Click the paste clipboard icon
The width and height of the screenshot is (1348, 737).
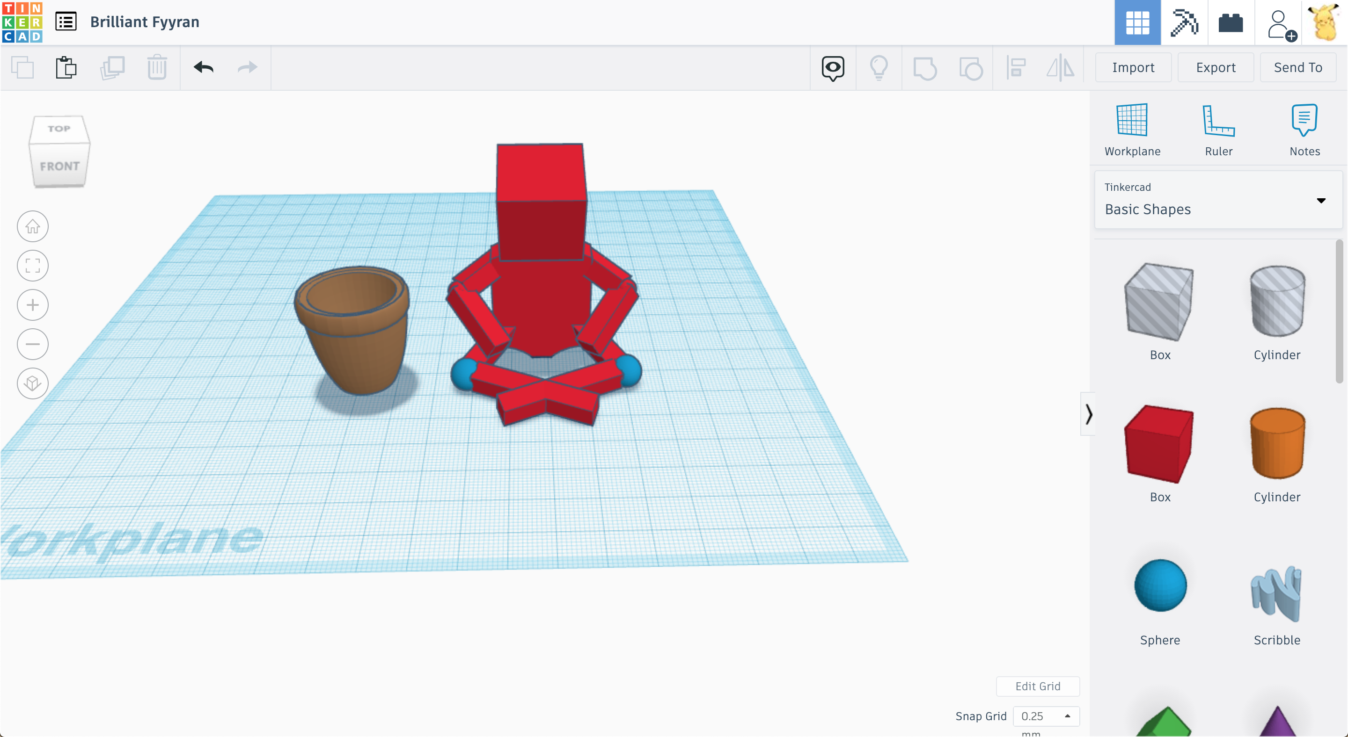66,67
